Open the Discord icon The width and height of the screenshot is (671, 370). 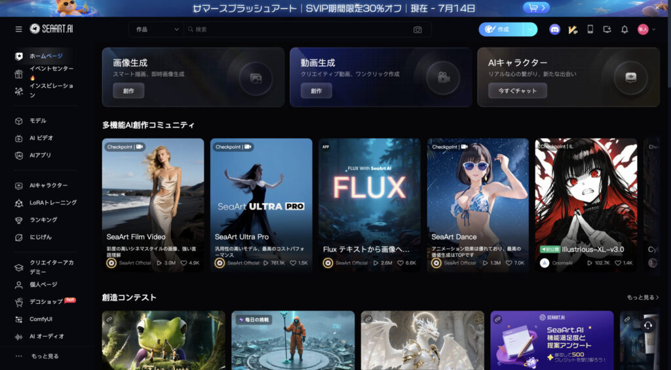pyautogui.click(x=554, y=29)
